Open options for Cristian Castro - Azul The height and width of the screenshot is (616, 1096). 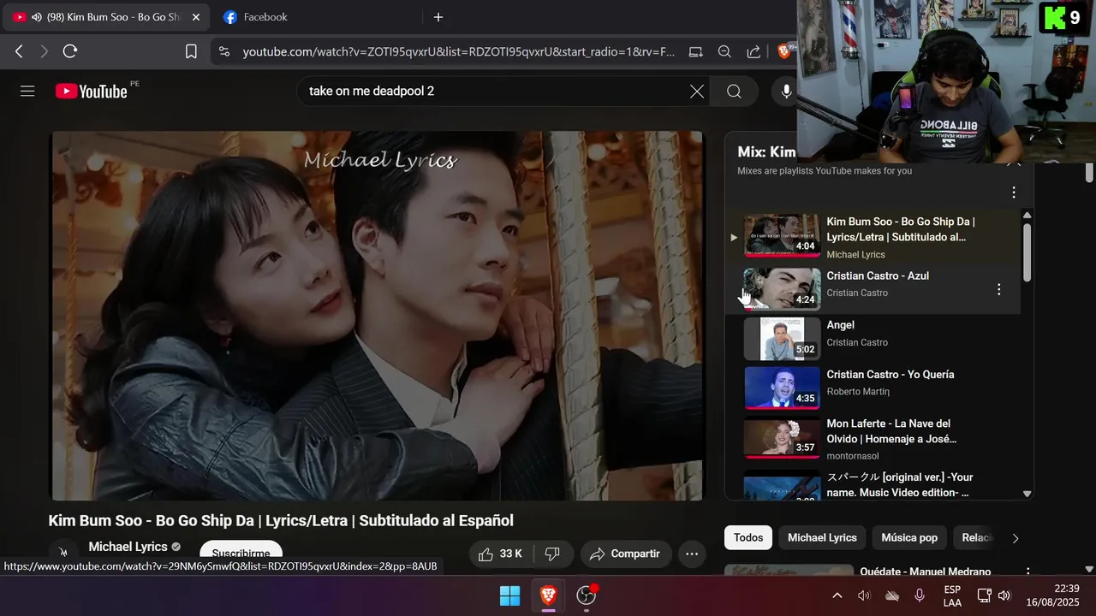click(x=998, y=290)
